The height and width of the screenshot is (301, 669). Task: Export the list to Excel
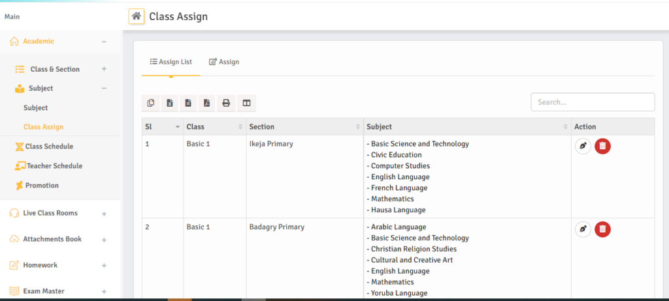[170, 103]
